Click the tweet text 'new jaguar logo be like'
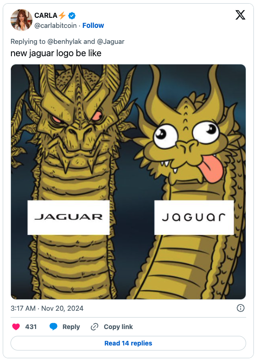 coord(56,53)
